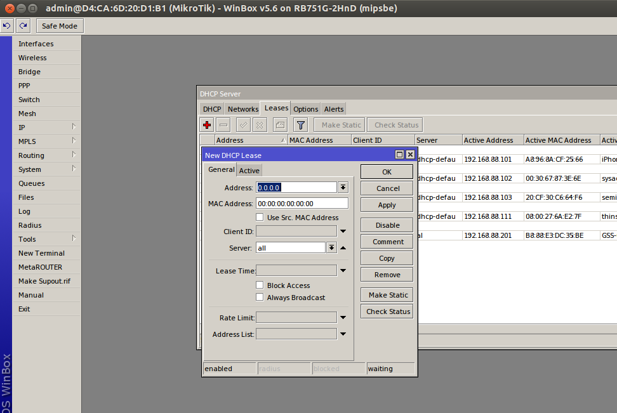Image resolution: width=617 pixels, height=413 pixels.
Task: Click the comment note icon
Action: [x=280, y=125]
